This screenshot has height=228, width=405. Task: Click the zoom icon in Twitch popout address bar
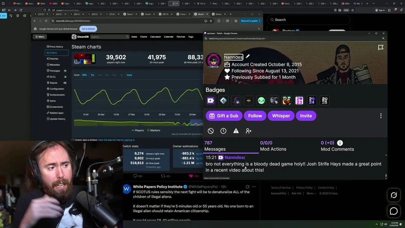tap(383, 38)
